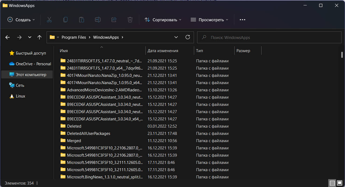Select Этот компьютер in sidebar
Image resolution: width=345 pixels, height=187 pixels.
point(27,75)
